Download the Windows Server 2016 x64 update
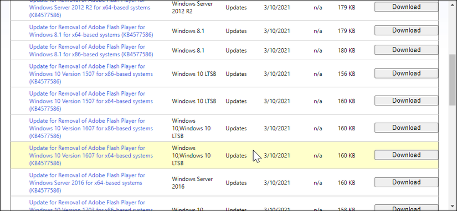This screenshot has height=211, width=457. pyautogui.click(x=406, y=182)
